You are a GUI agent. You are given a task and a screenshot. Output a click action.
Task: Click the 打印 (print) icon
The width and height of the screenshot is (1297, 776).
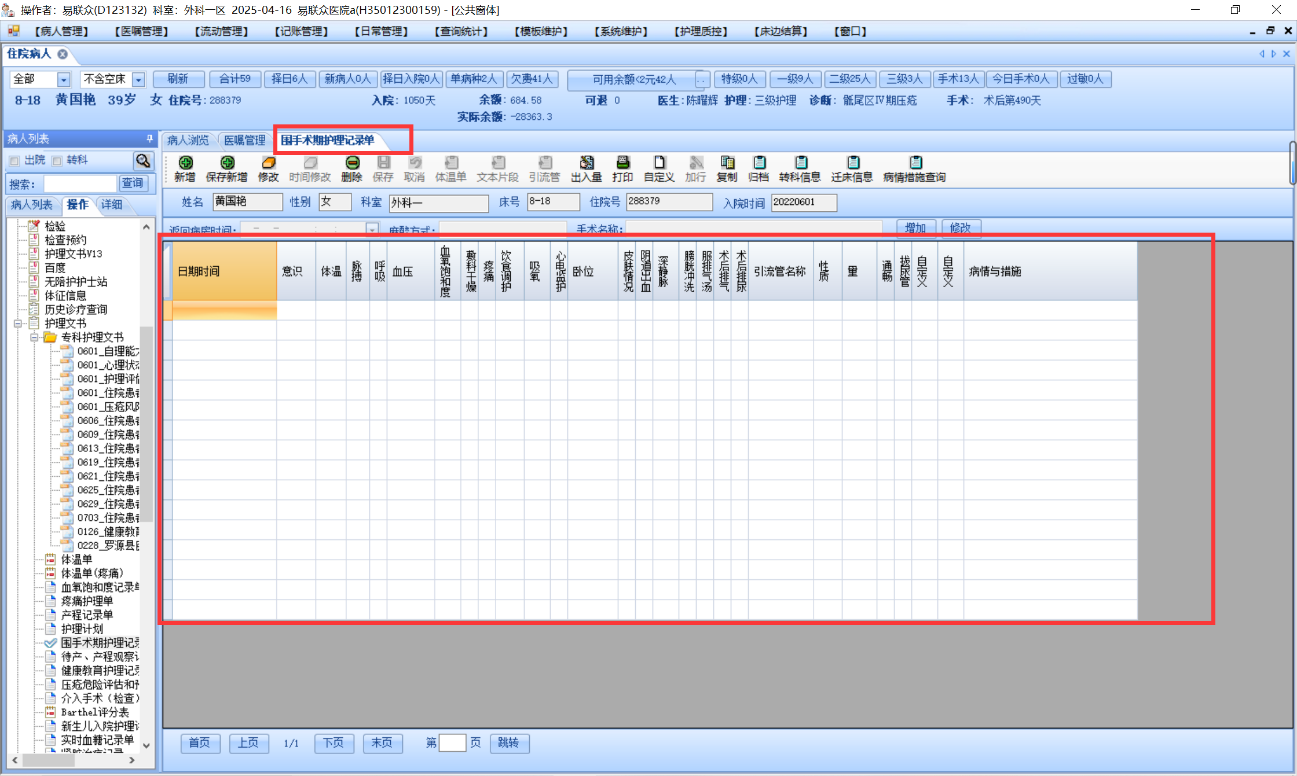coord(622,163)
